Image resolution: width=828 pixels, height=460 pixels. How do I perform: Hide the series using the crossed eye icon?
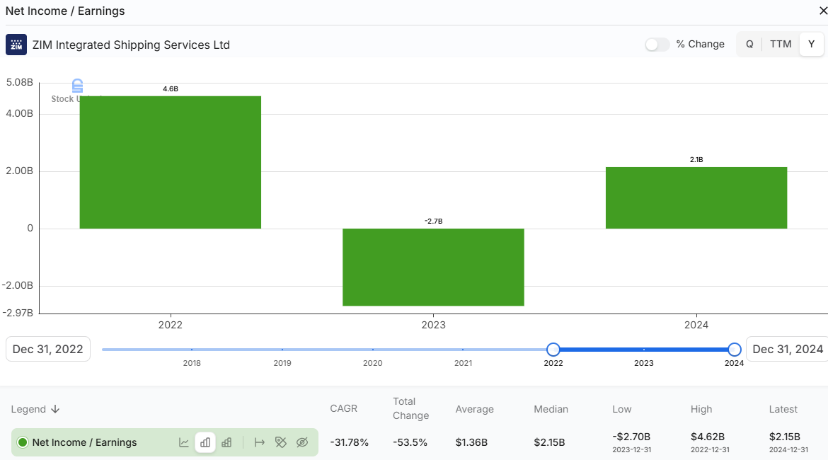tap(302, 442)
